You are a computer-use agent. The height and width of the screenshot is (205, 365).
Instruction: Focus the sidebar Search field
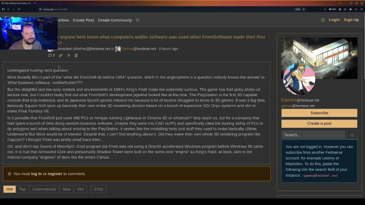point(313,135)
